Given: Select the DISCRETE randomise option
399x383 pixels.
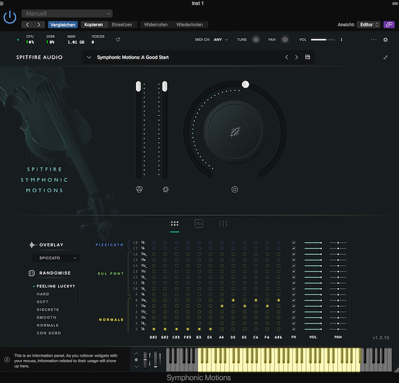Looking at the screenshot, I should coord(47,309).
